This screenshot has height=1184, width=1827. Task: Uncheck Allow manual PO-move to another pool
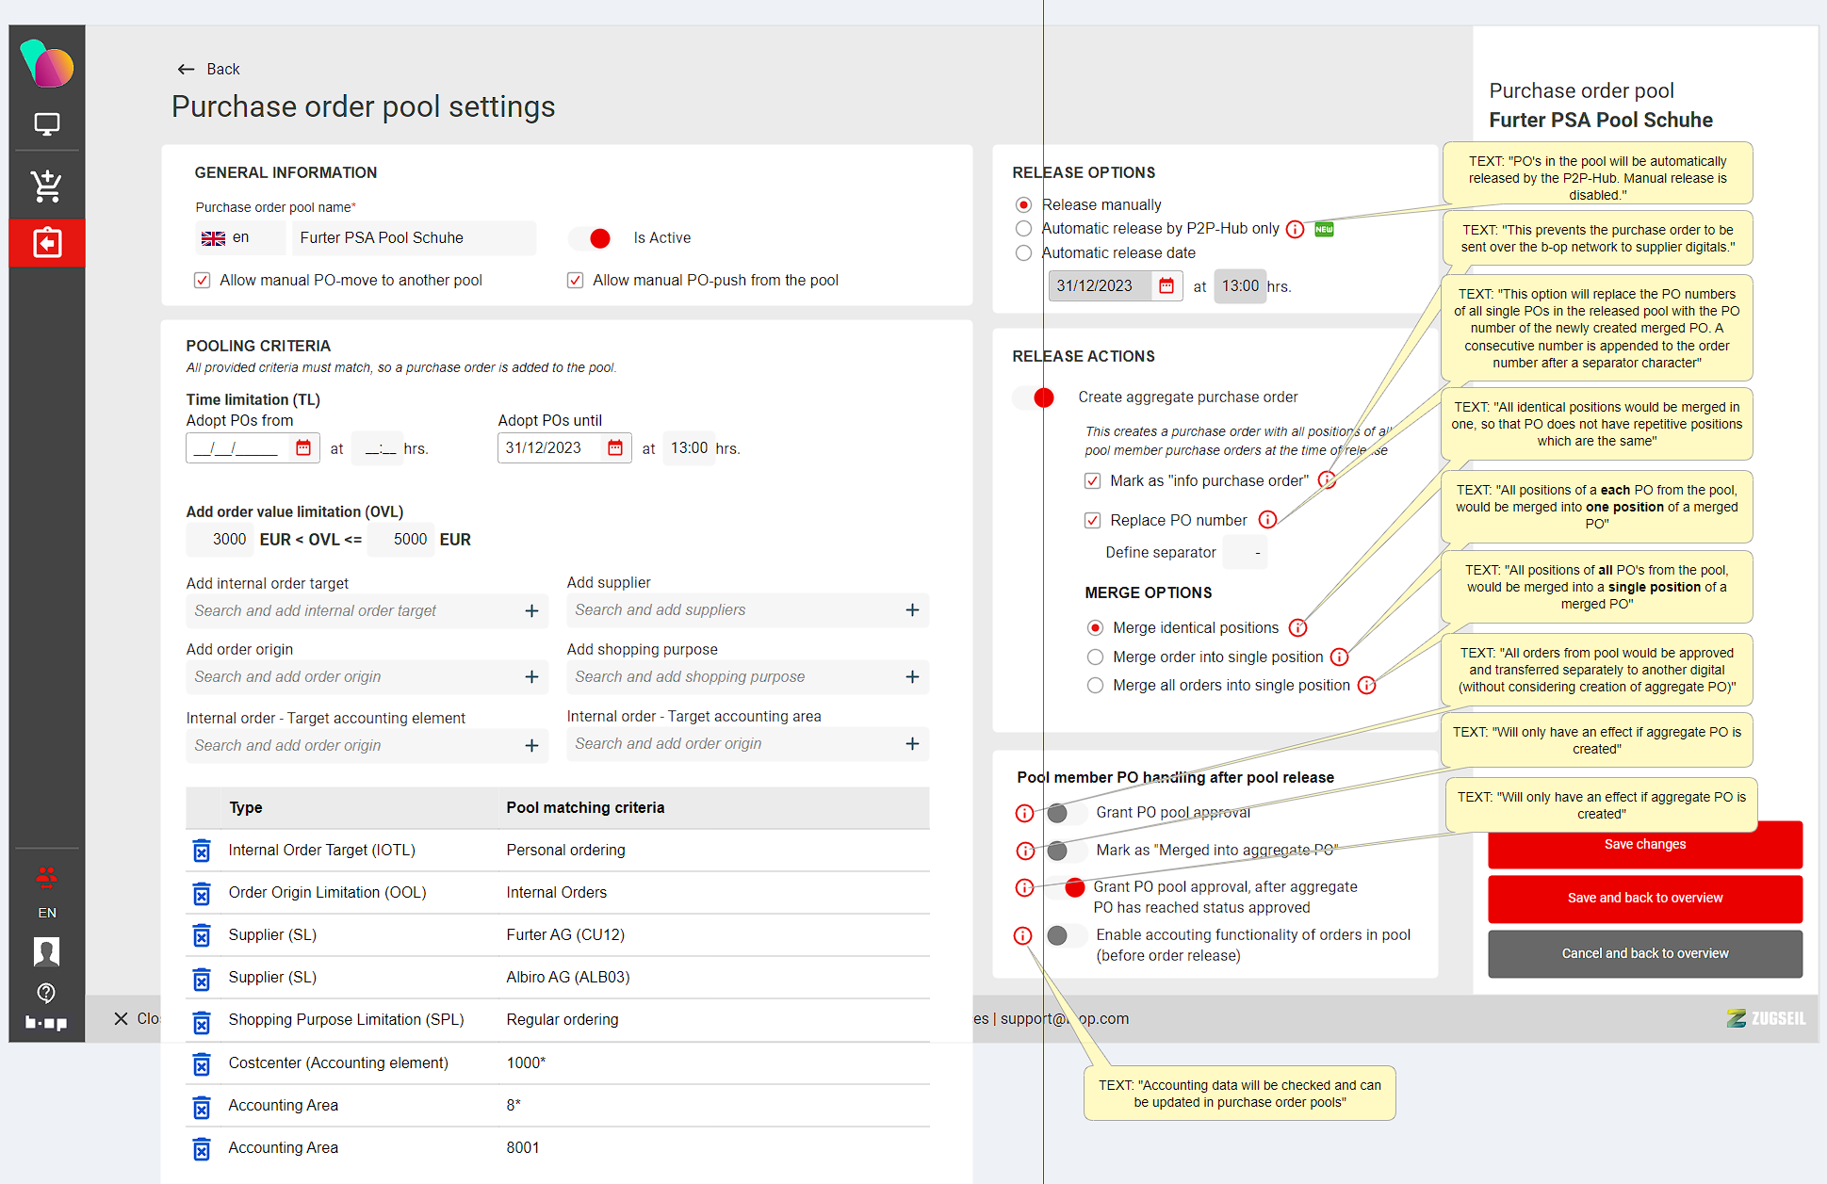click(x=202, y=281)
